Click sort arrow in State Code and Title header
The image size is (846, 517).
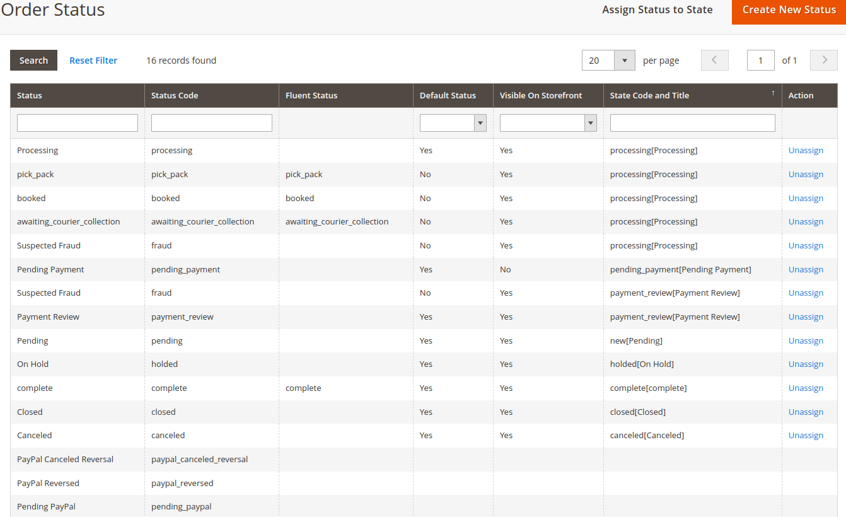(x=773, y=93)
